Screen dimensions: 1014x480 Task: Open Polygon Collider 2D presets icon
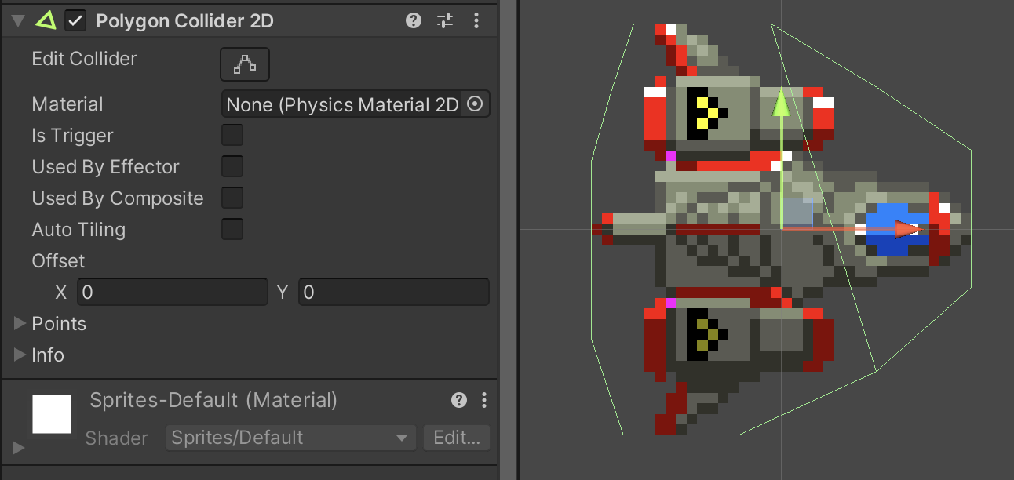[x=445, y=21]
